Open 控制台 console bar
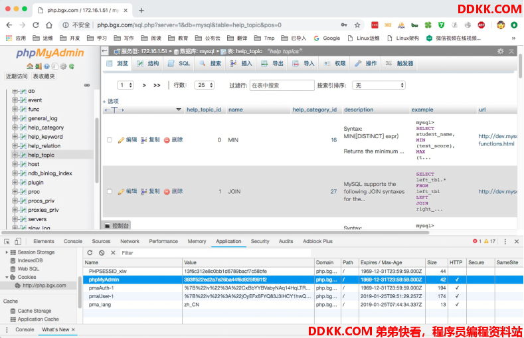This screenshot has height=338, width=524. pos(116,226)
